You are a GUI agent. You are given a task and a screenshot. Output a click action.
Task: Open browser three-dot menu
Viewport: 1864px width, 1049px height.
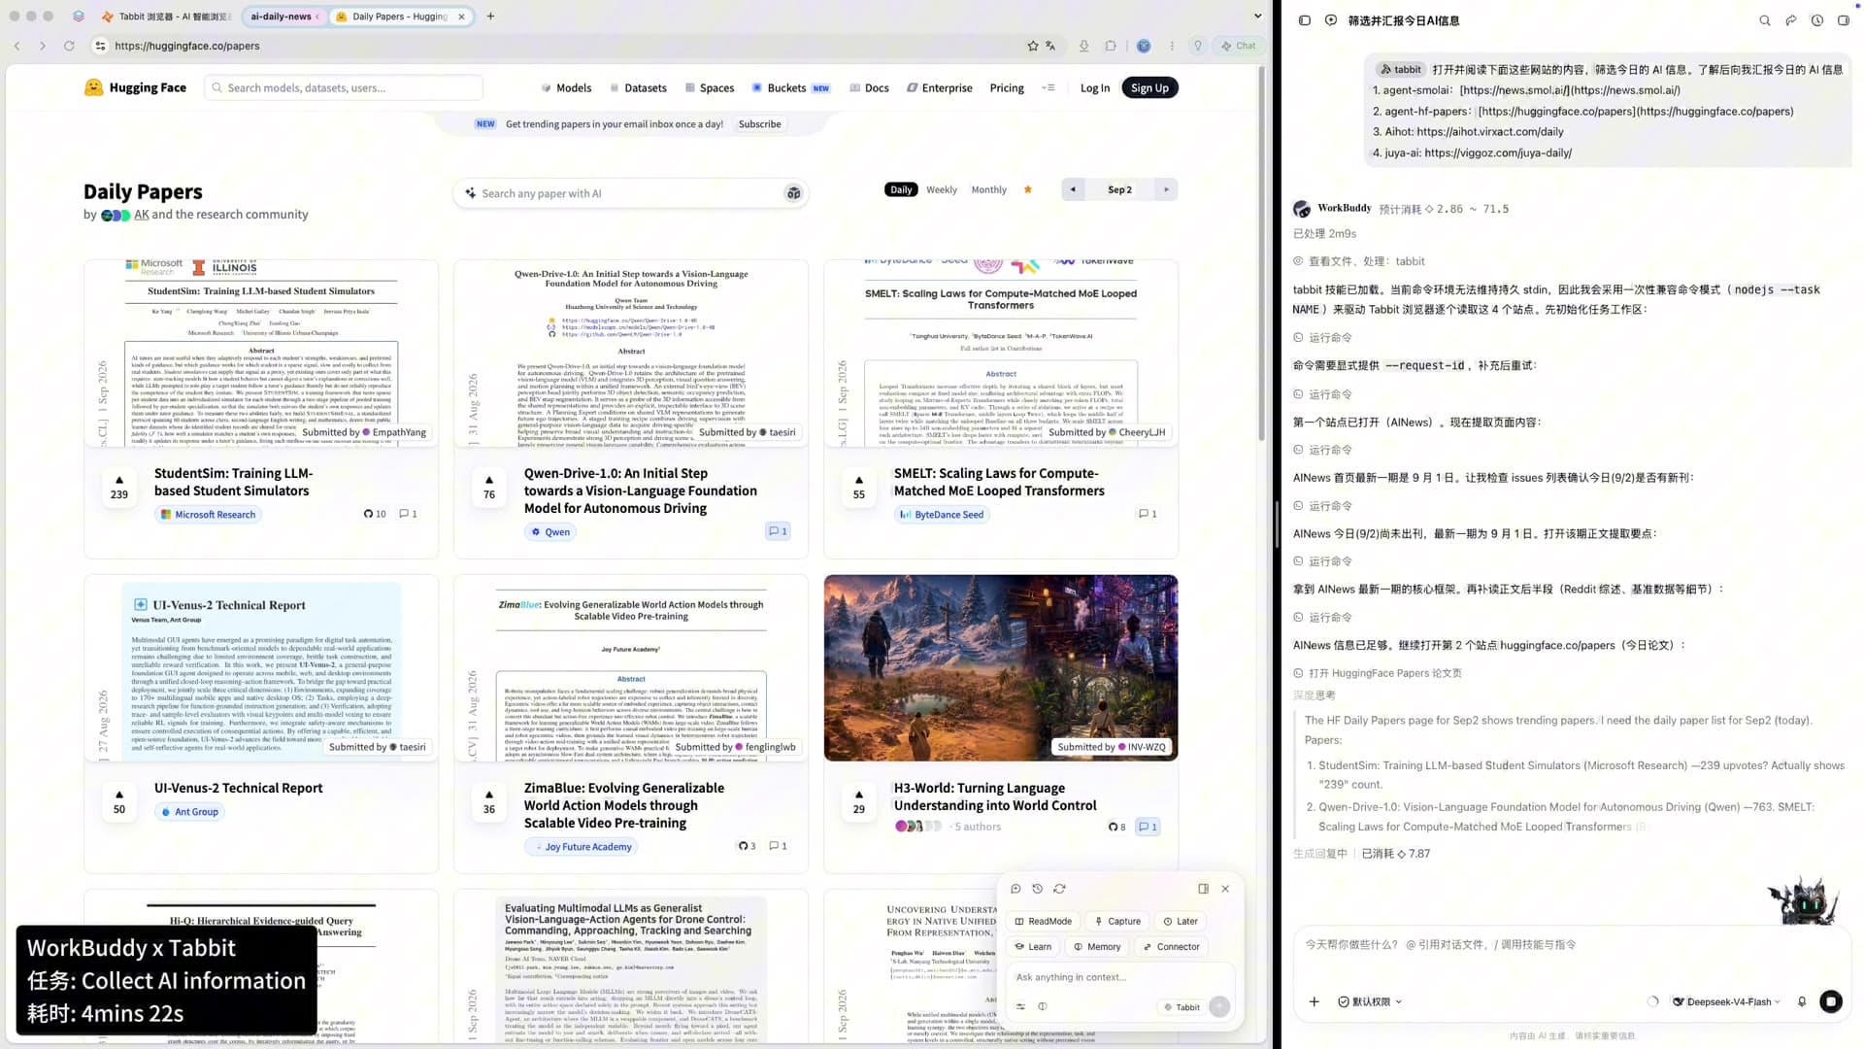click(x=1172, y=46)
